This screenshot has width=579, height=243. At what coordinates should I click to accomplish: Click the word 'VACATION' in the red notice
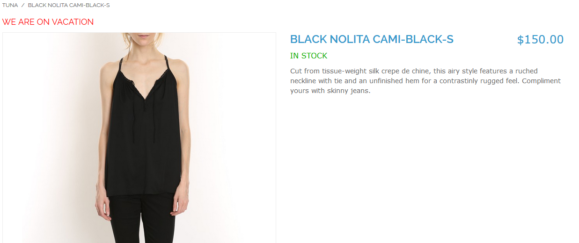point(73,22)
